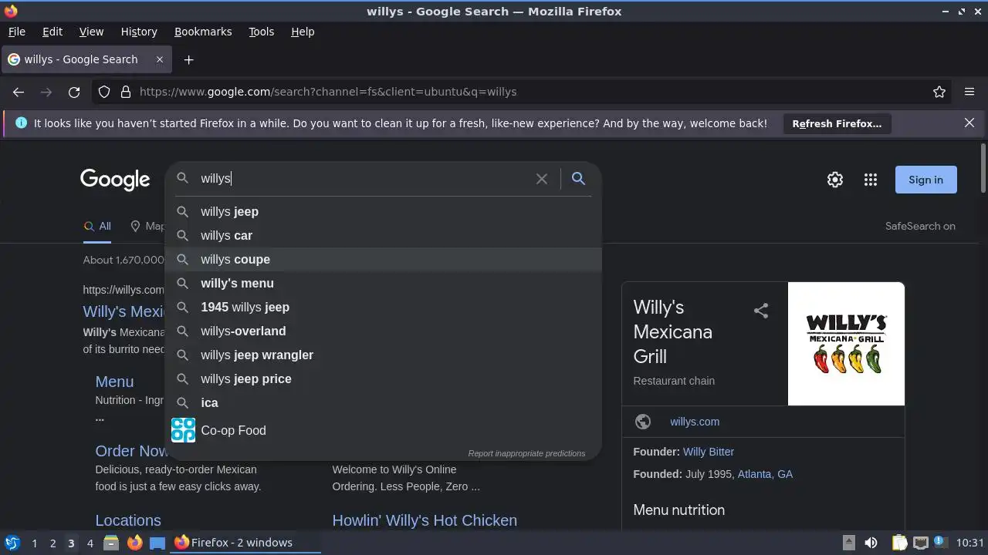Click removable media tray icon
This screenshot has height=555, width=988.
click(848, 543)
